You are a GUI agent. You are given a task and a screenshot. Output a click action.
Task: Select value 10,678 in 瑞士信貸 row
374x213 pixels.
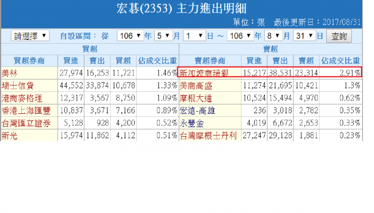click(x=124, y=85)
